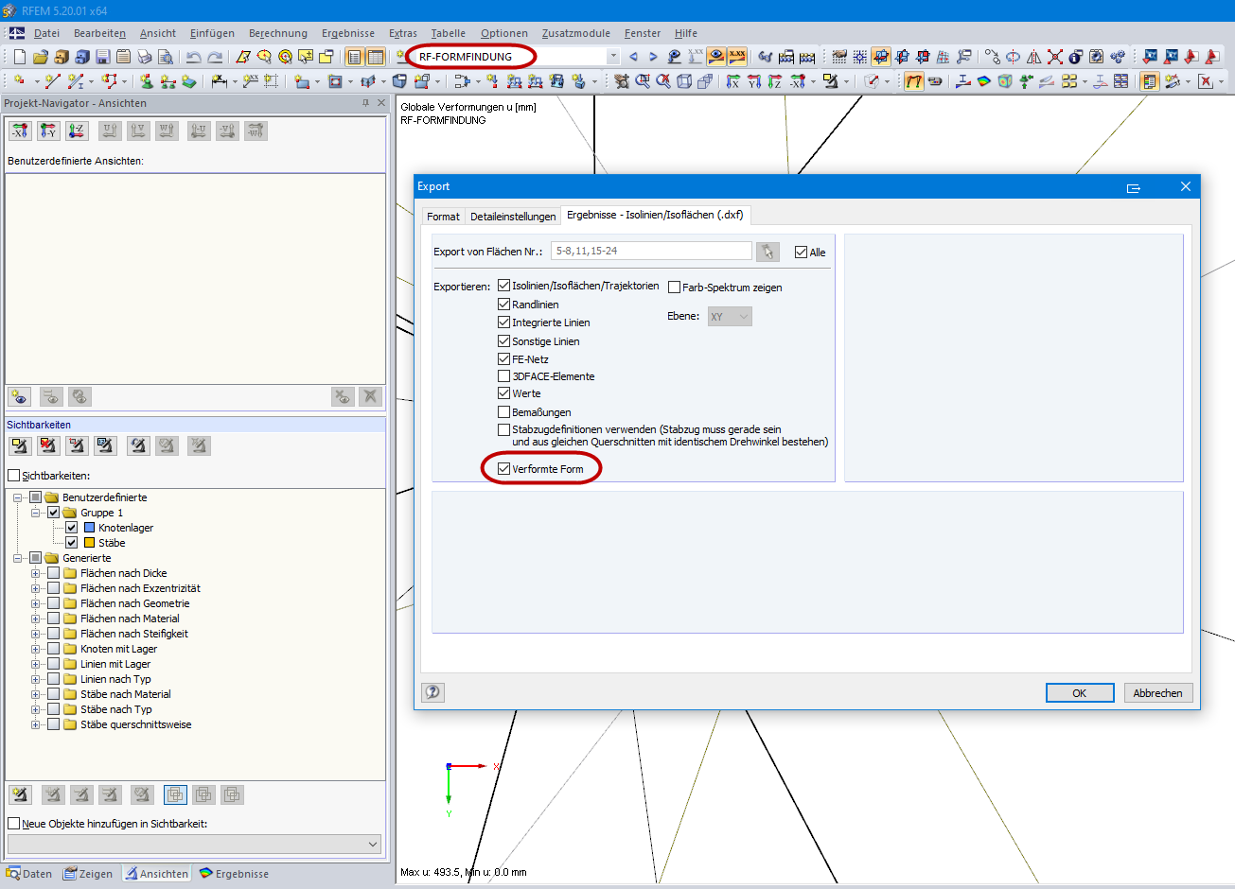Collapse the Gruppe 1 tree node
This screenshot has height=889, width=1235.
(36, 513)
